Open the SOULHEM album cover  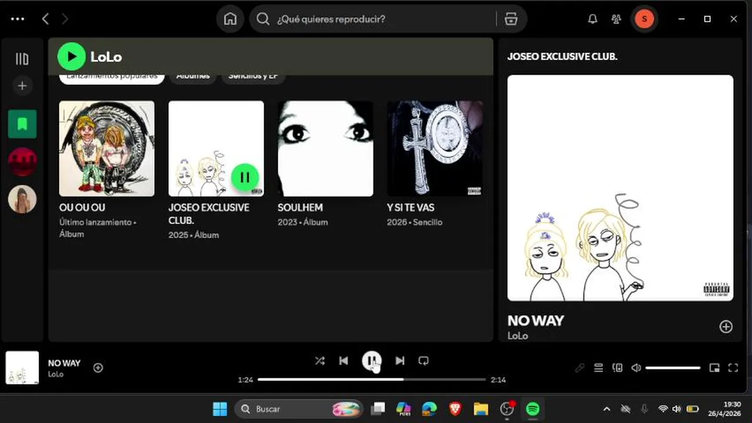click(x=325, y=149)
